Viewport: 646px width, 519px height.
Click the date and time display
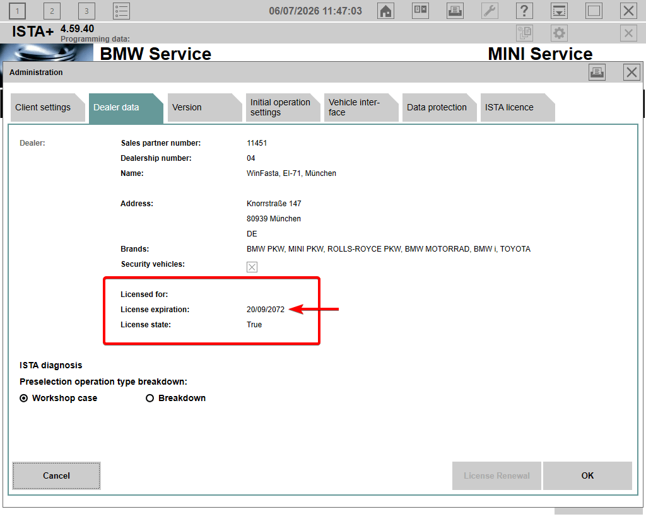click(x=315, y=11)
